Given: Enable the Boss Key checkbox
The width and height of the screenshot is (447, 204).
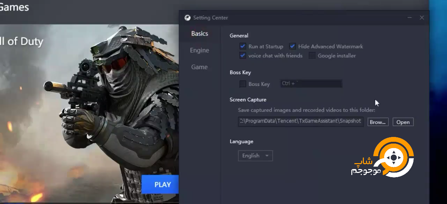Looking at the screenshot, I should (243, 84).
